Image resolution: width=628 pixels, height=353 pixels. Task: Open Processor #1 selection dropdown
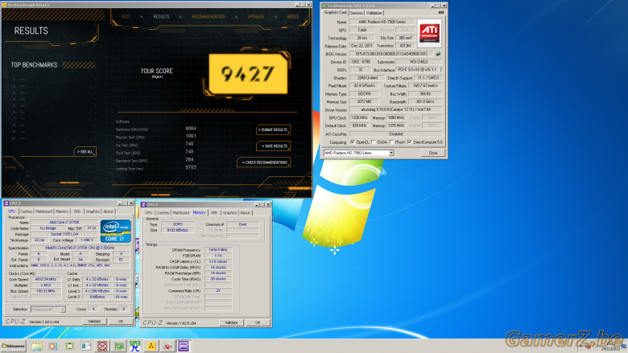point(48,310)
